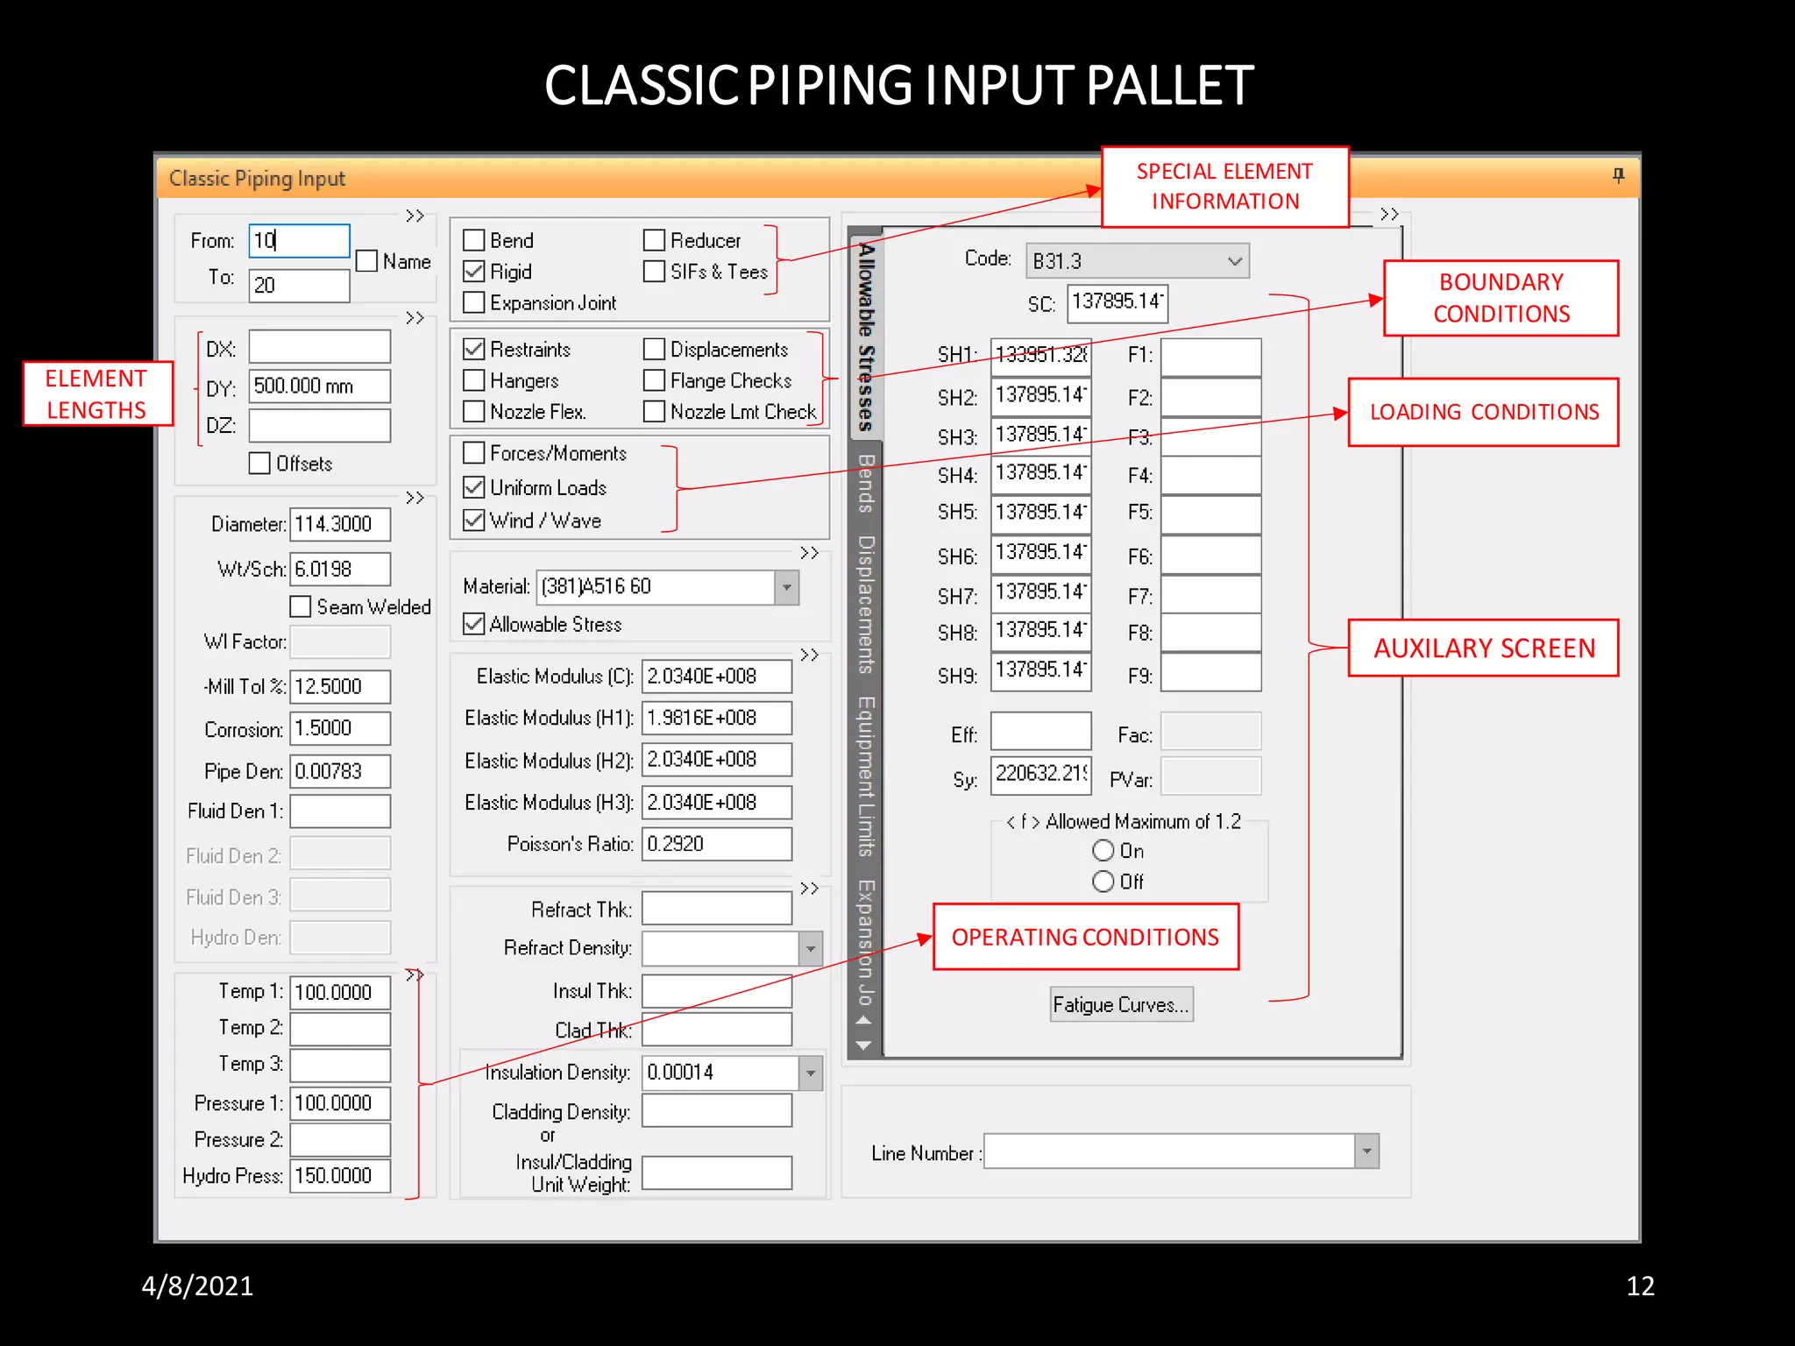Click the Elastic Modulus (H1) field

[x=717, y=718]
